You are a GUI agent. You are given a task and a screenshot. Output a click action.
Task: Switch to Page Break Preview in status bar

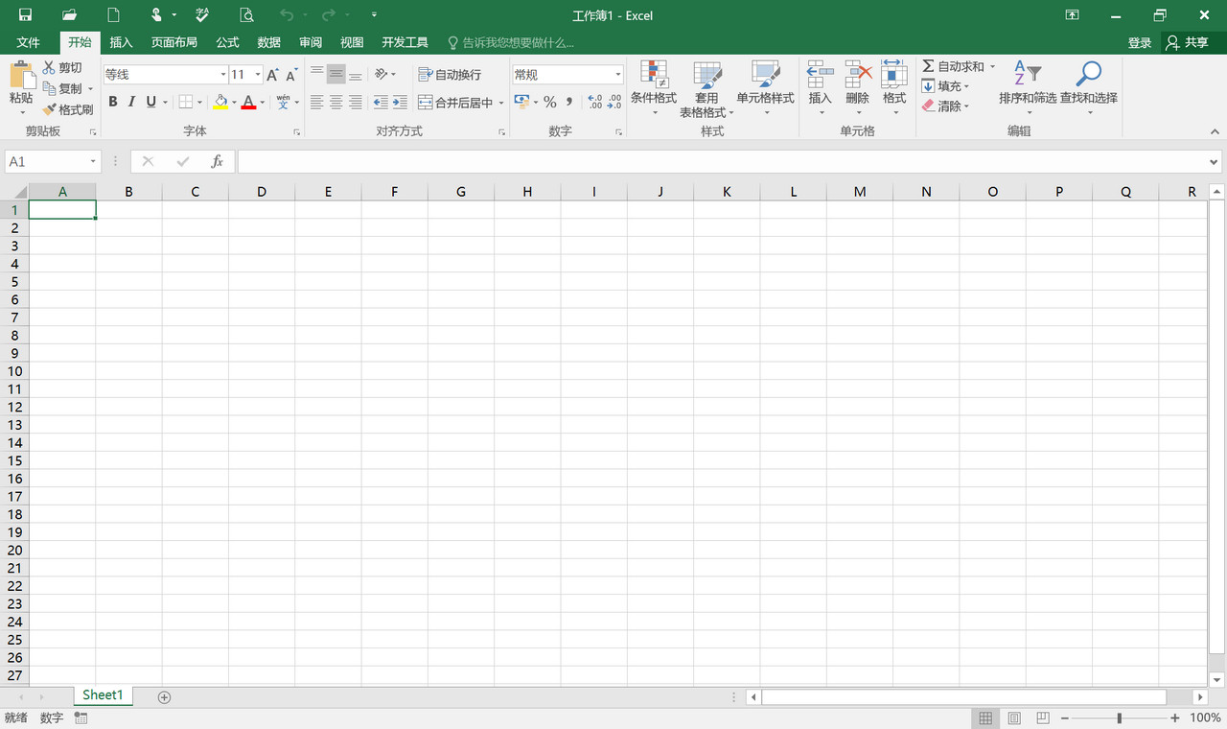coord(1043,717)
